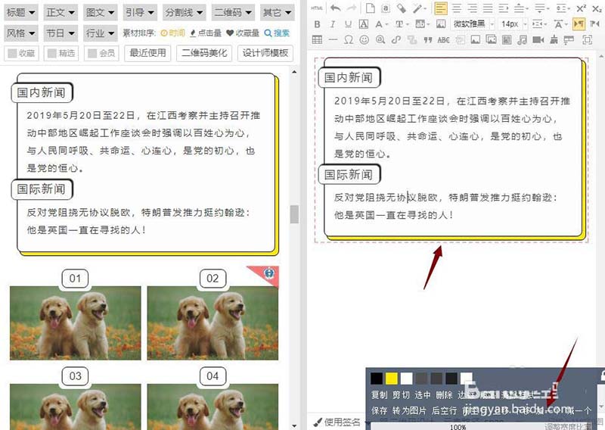Center align the text
This screenshot has height=430, width=605.
tap(457, 8)
